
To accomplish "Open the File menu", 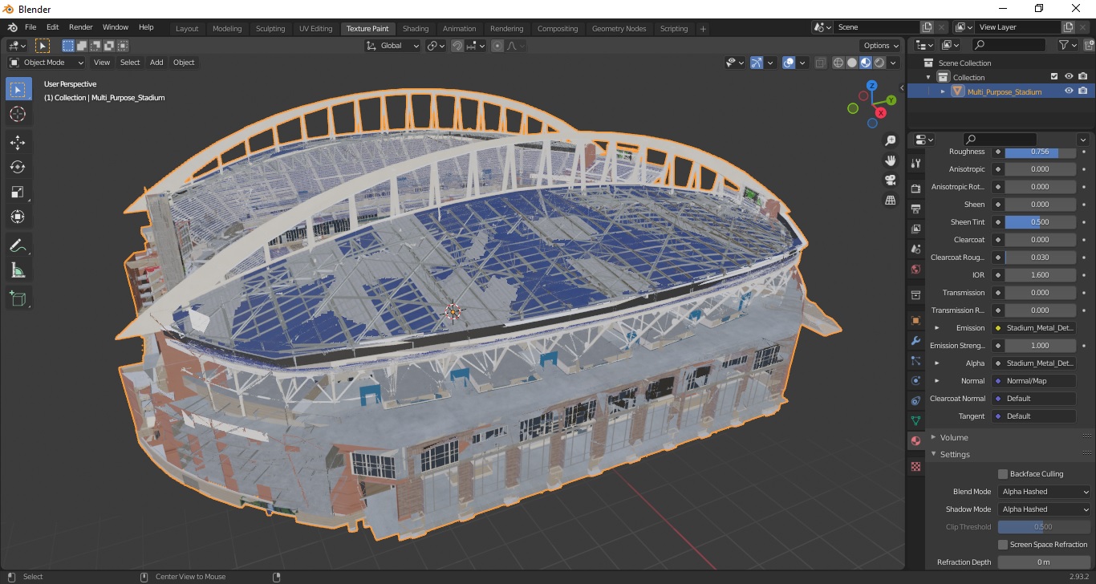I will click(30, 27).
